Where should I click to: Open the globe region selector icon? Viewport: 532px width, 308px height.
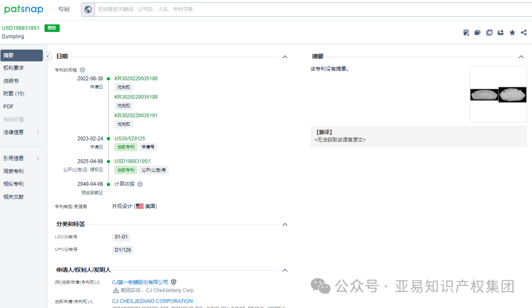click(x=88, y=9)
